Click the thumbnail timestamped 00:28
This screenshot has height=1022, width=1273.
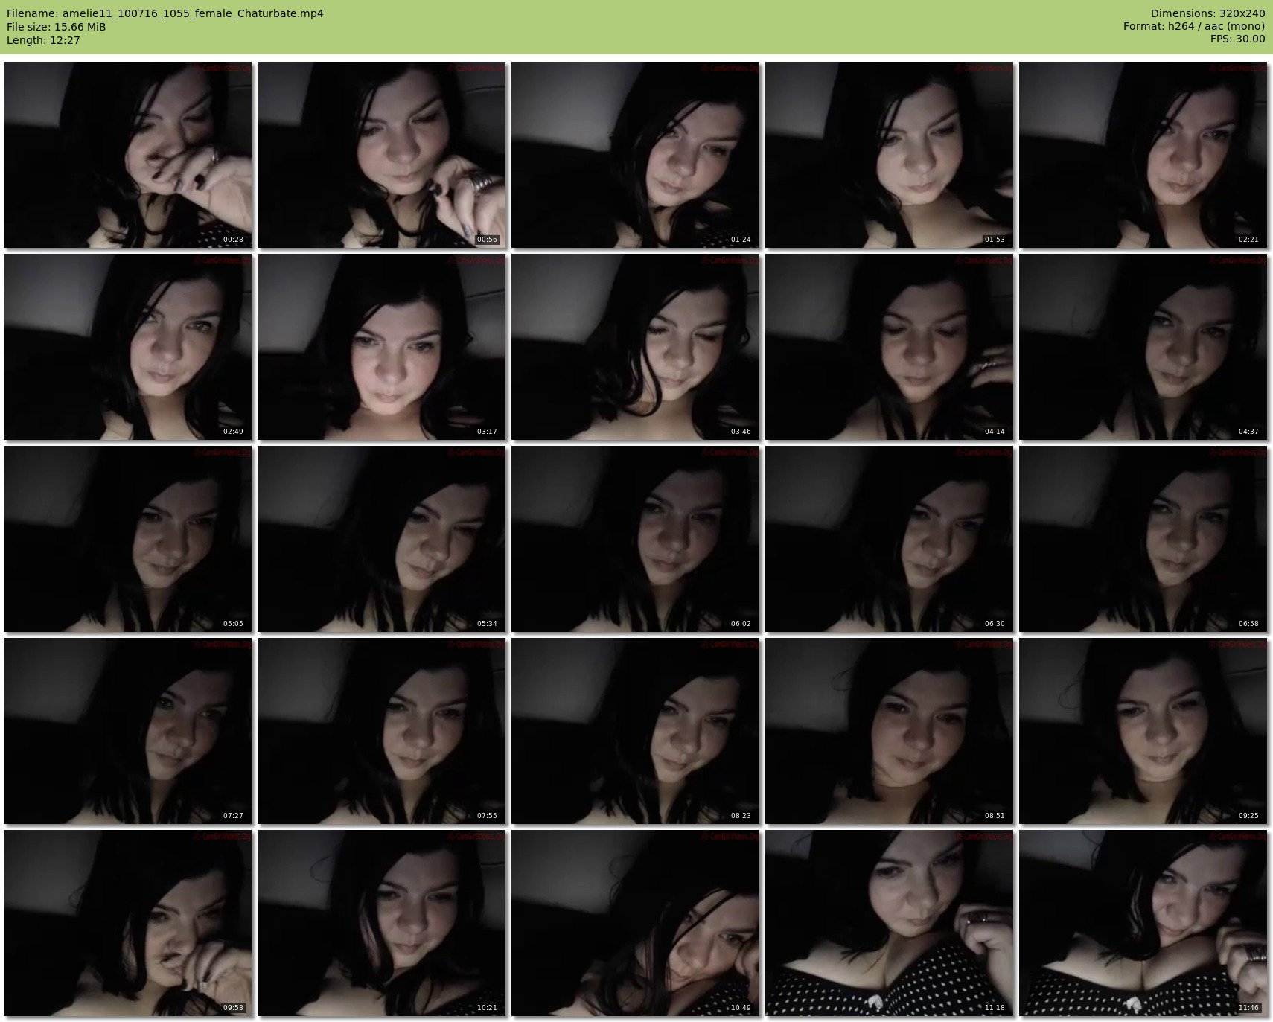[128, 155]
